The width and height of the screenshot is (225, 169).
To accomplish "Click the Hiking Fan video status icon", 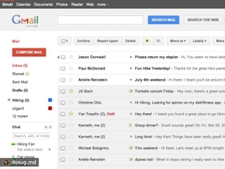I will click(x=13, y=144).
